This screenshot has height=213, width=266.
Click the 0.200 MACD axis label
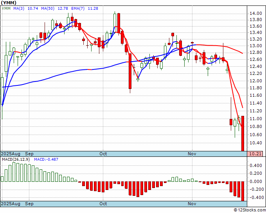pos(256,174)
